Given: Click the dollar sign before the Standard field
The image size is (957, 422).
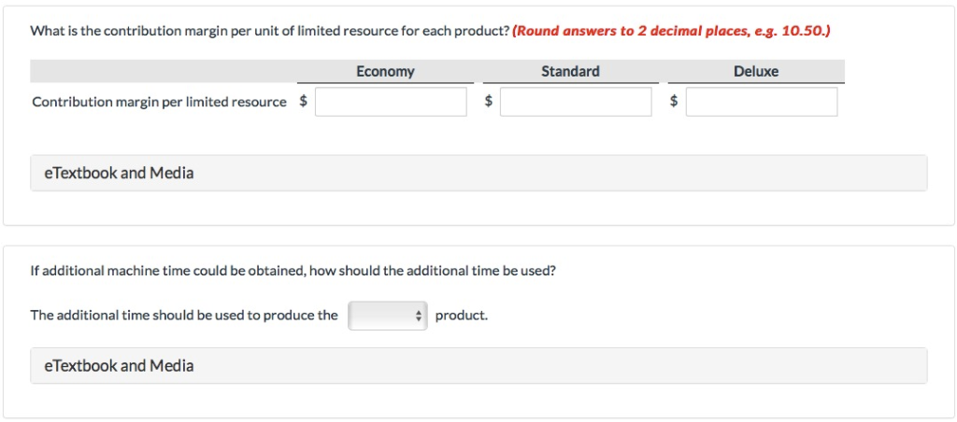Looking at the screenshot, I should [488, 102].
